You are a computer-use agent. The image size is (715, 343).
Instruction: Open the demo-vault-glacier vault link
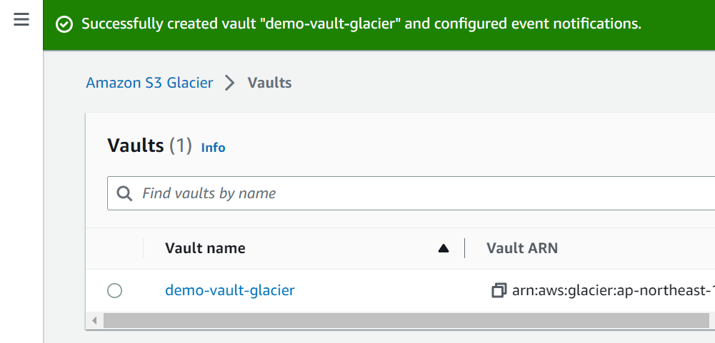point(229,290)
